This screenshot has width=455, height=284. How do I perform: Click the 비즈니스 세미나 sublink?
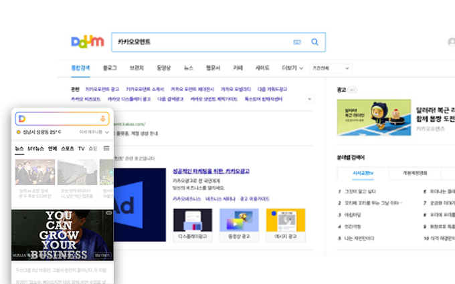(x=220, y=199)
